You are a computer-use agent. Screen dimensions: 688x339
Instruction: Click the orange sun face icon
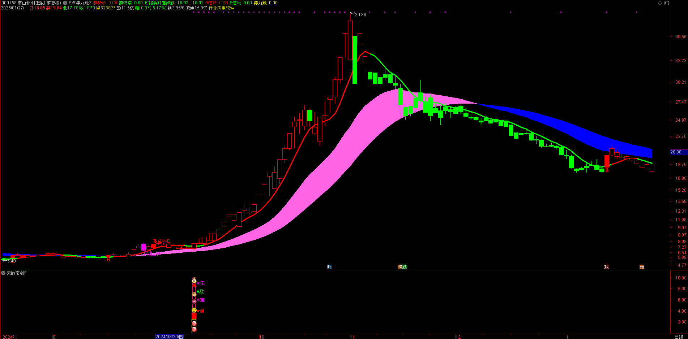click(x=194, y=294)
